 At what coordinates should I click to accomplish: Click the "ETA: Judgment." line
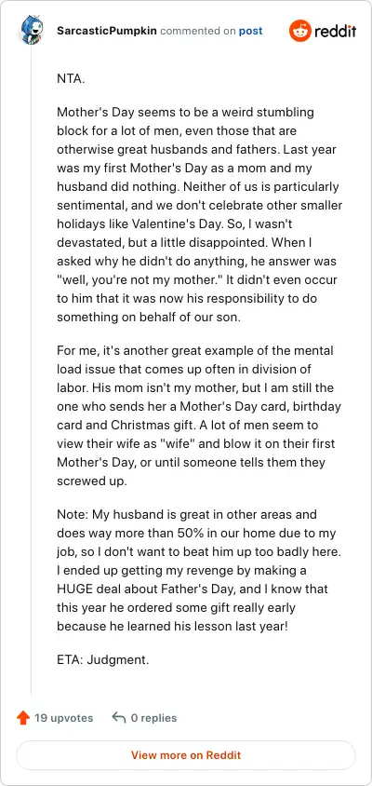[x=102, y=659]
